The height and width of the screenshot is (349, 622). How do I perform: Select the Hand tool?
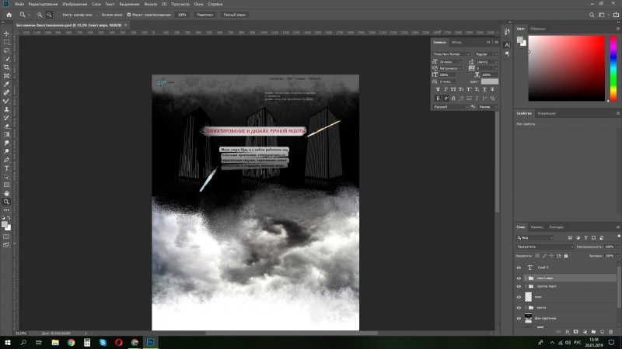pos(6,193)
